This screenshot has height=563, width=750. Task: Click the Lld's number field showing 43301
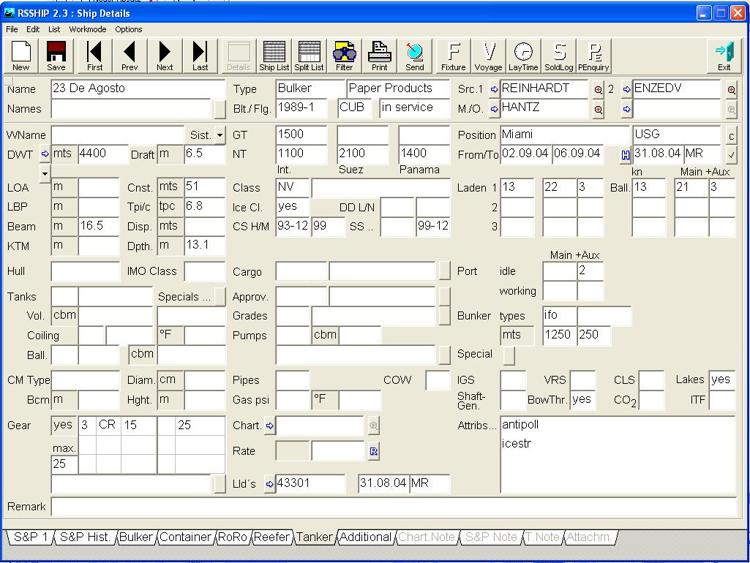(x=310, y=483)
